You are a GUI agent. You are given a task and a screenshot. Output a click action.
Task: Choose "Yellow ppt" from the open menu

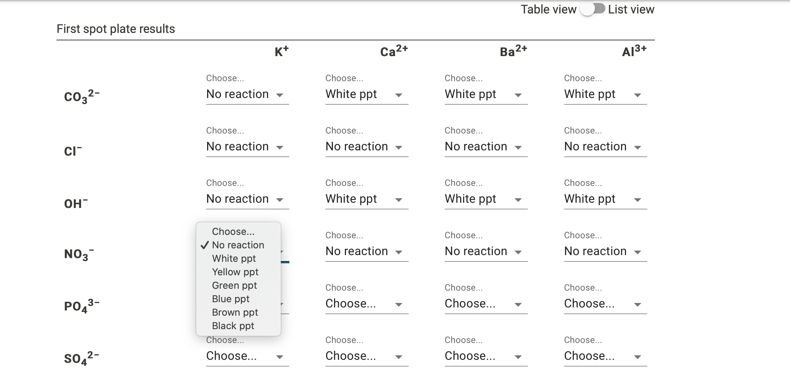click(235, 272)
